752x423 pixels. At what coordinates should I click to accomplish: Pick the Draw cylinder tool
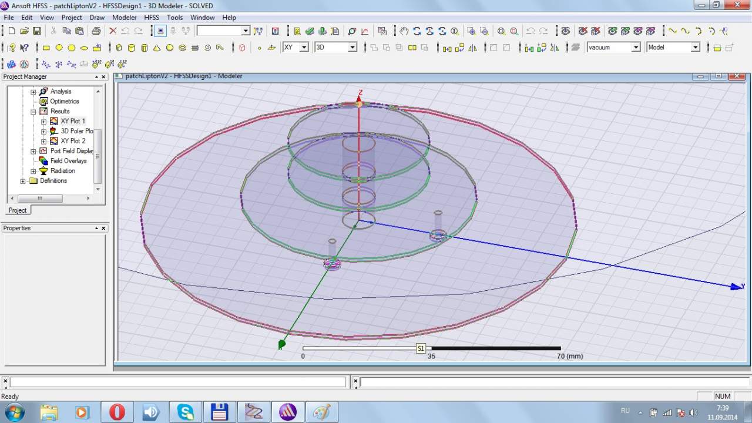(131, 48)
